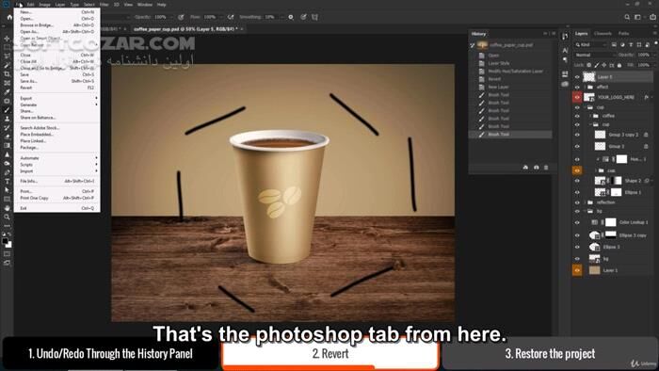
Task: Select the Pen tool
Action: (x=7, y=172)
